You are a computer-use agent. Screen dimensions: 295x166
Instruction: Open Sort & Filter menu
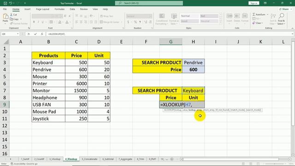(x=273, y=19)
